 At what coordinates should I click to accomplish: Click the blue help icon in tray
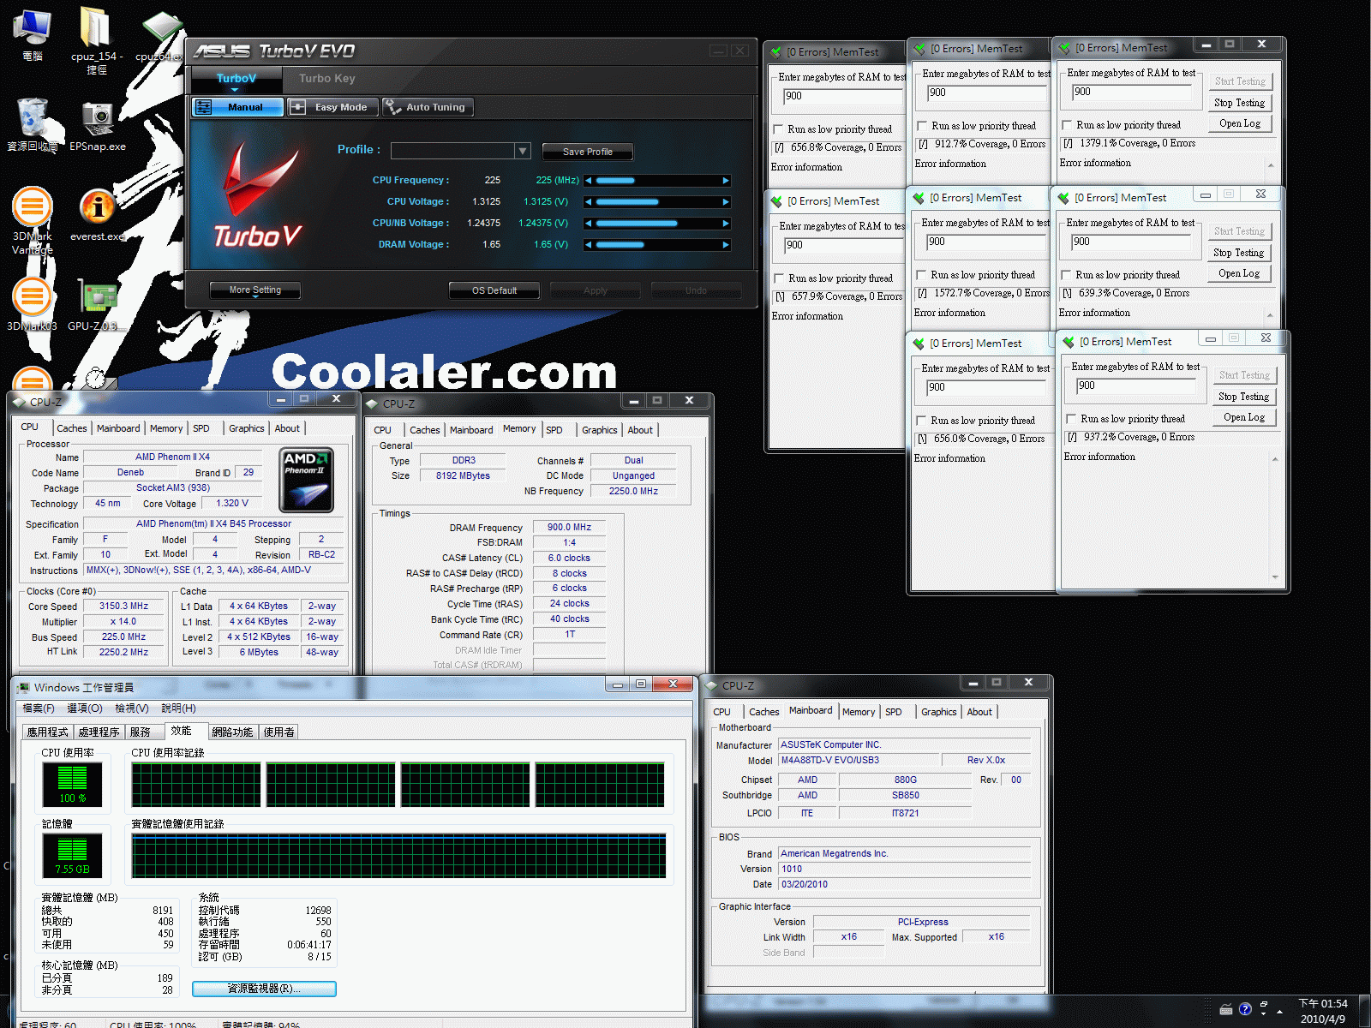(x=1245, y=1009)
